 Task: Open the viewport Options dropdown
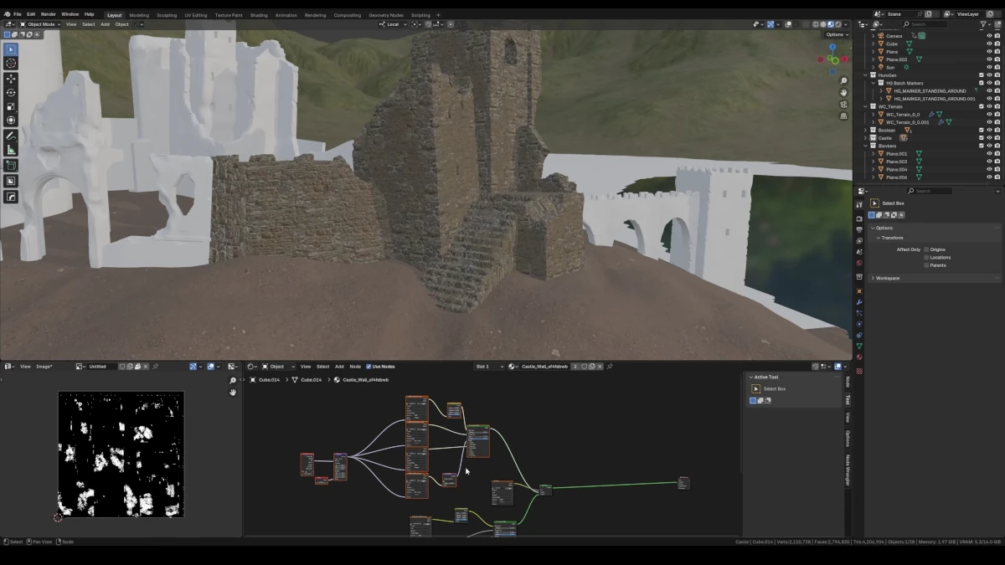tap(837, 34)
